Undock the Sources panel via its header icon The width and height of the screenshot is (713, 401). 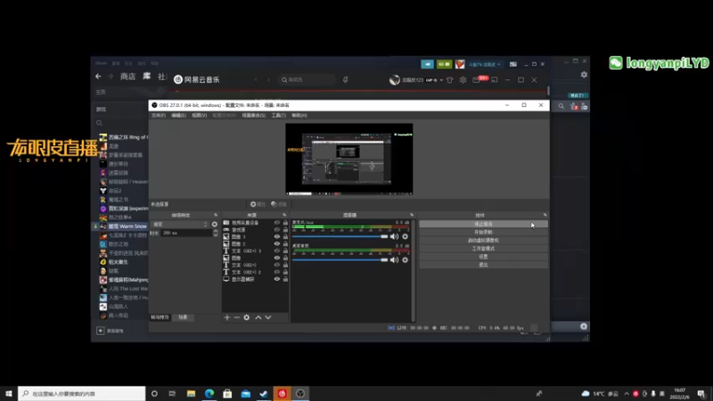284,215
